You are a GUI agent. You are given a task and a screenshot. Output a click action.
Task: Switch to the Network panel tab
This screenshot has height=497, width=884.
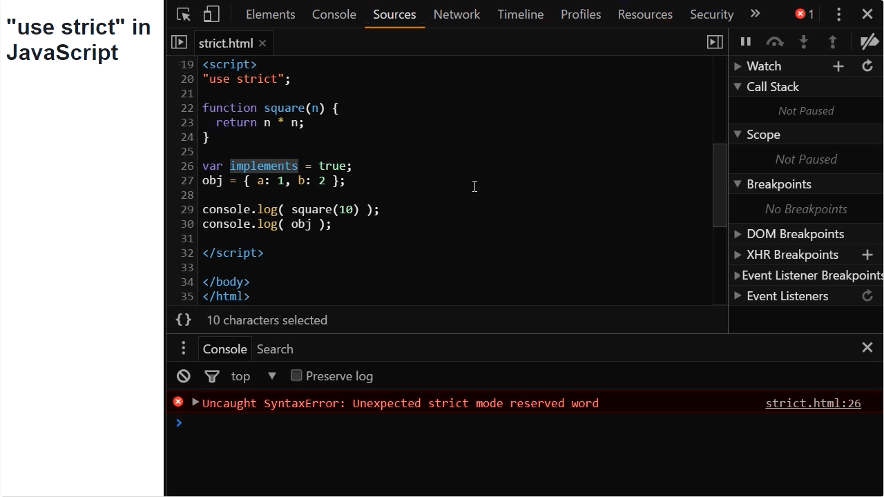pyautogui.click(x=457, y=14)
